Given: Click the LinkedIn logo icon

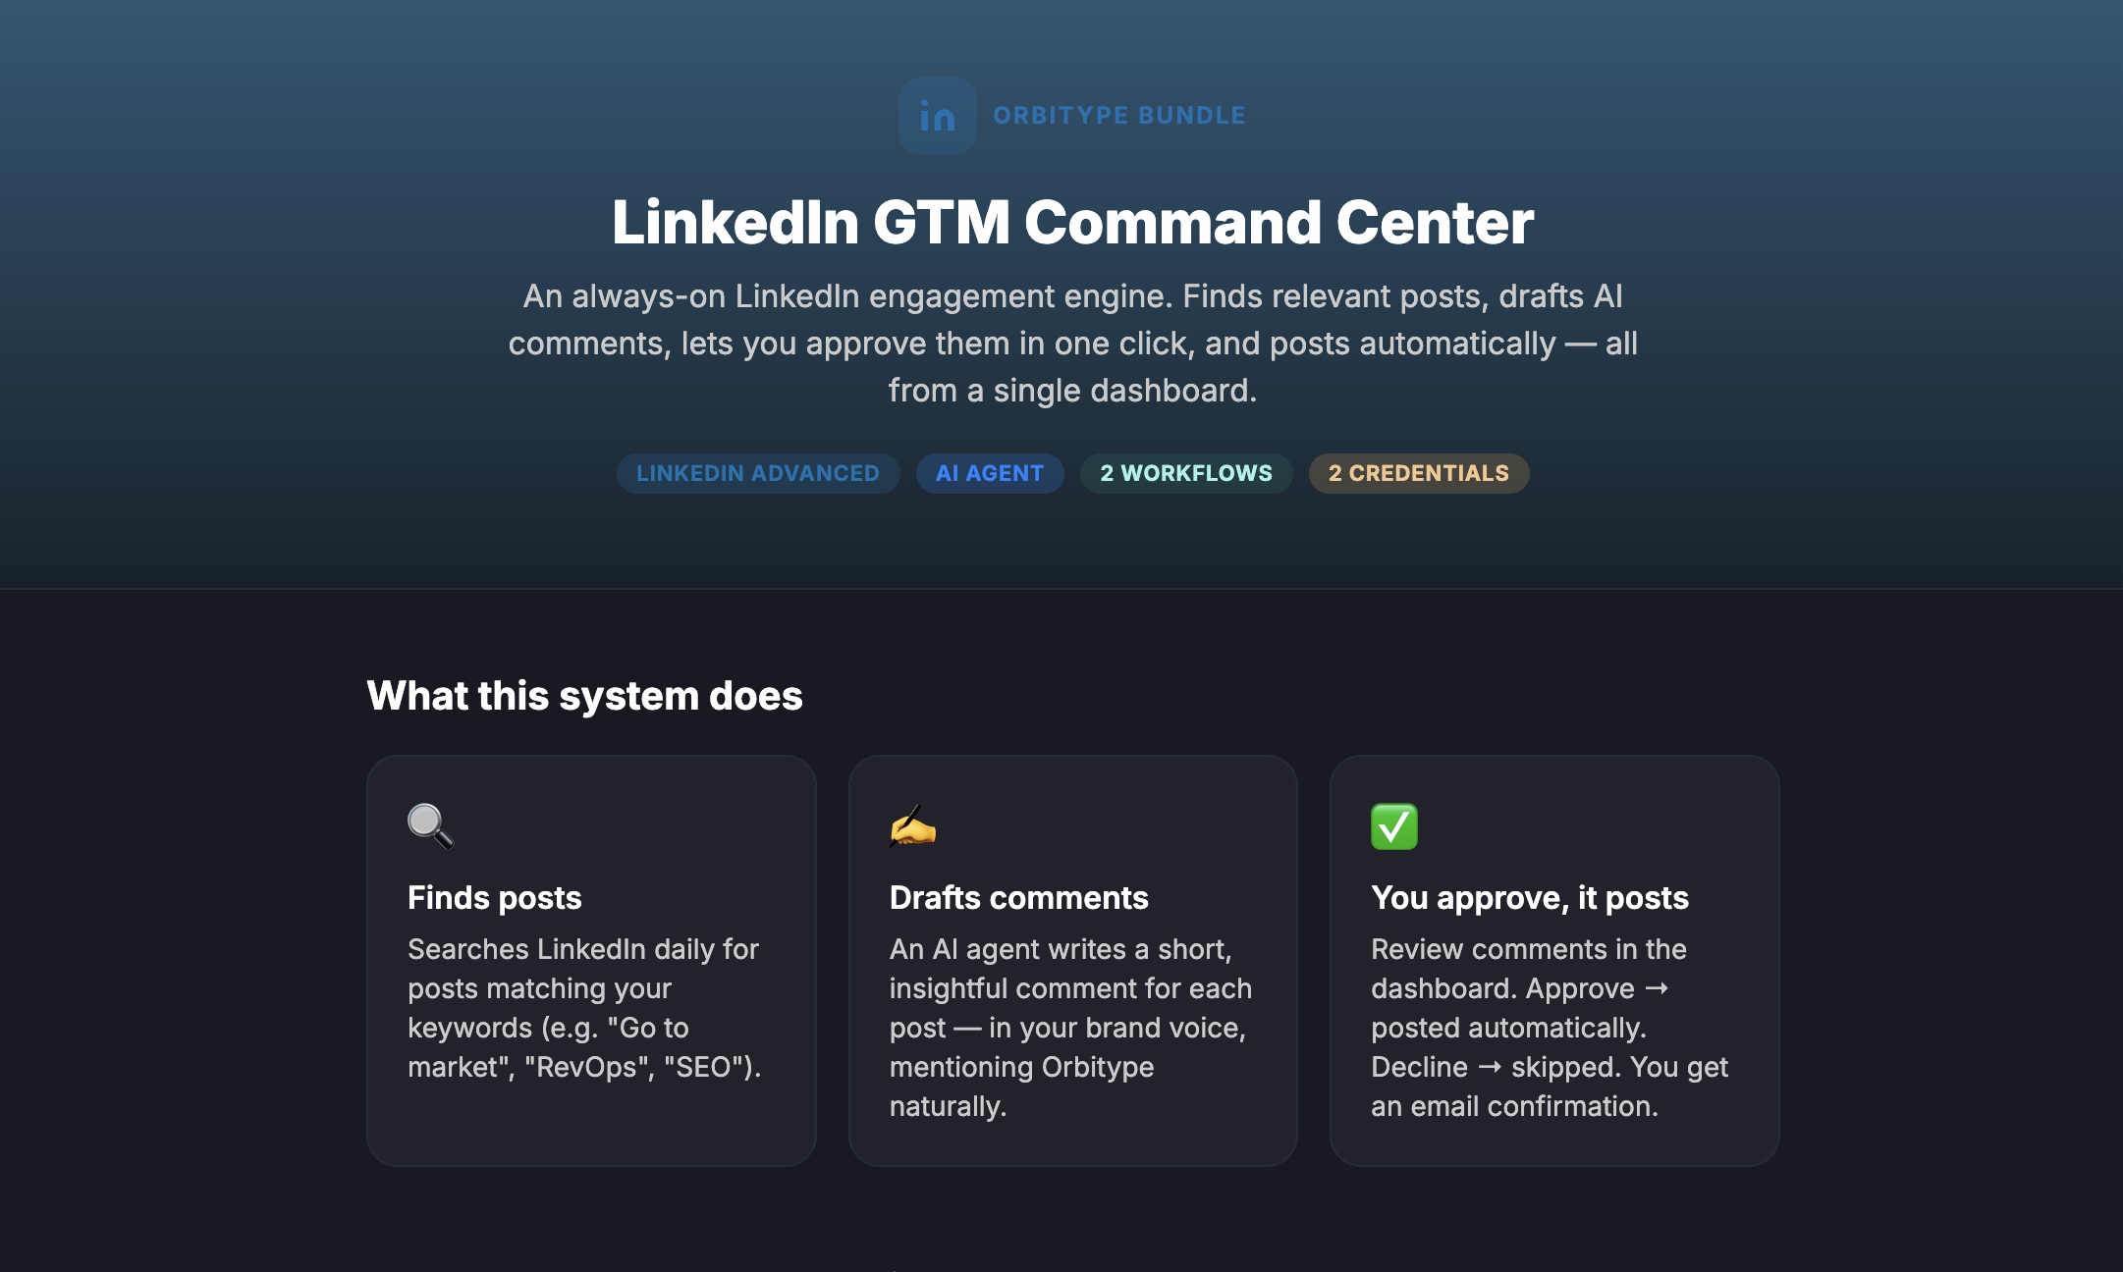Looking at the screenshot, I should coord(937,116).
